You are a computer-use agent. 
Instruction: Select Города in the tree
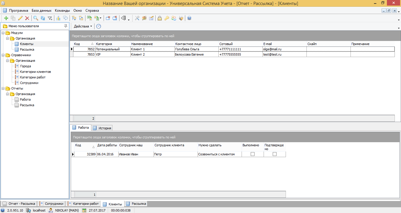26,66
